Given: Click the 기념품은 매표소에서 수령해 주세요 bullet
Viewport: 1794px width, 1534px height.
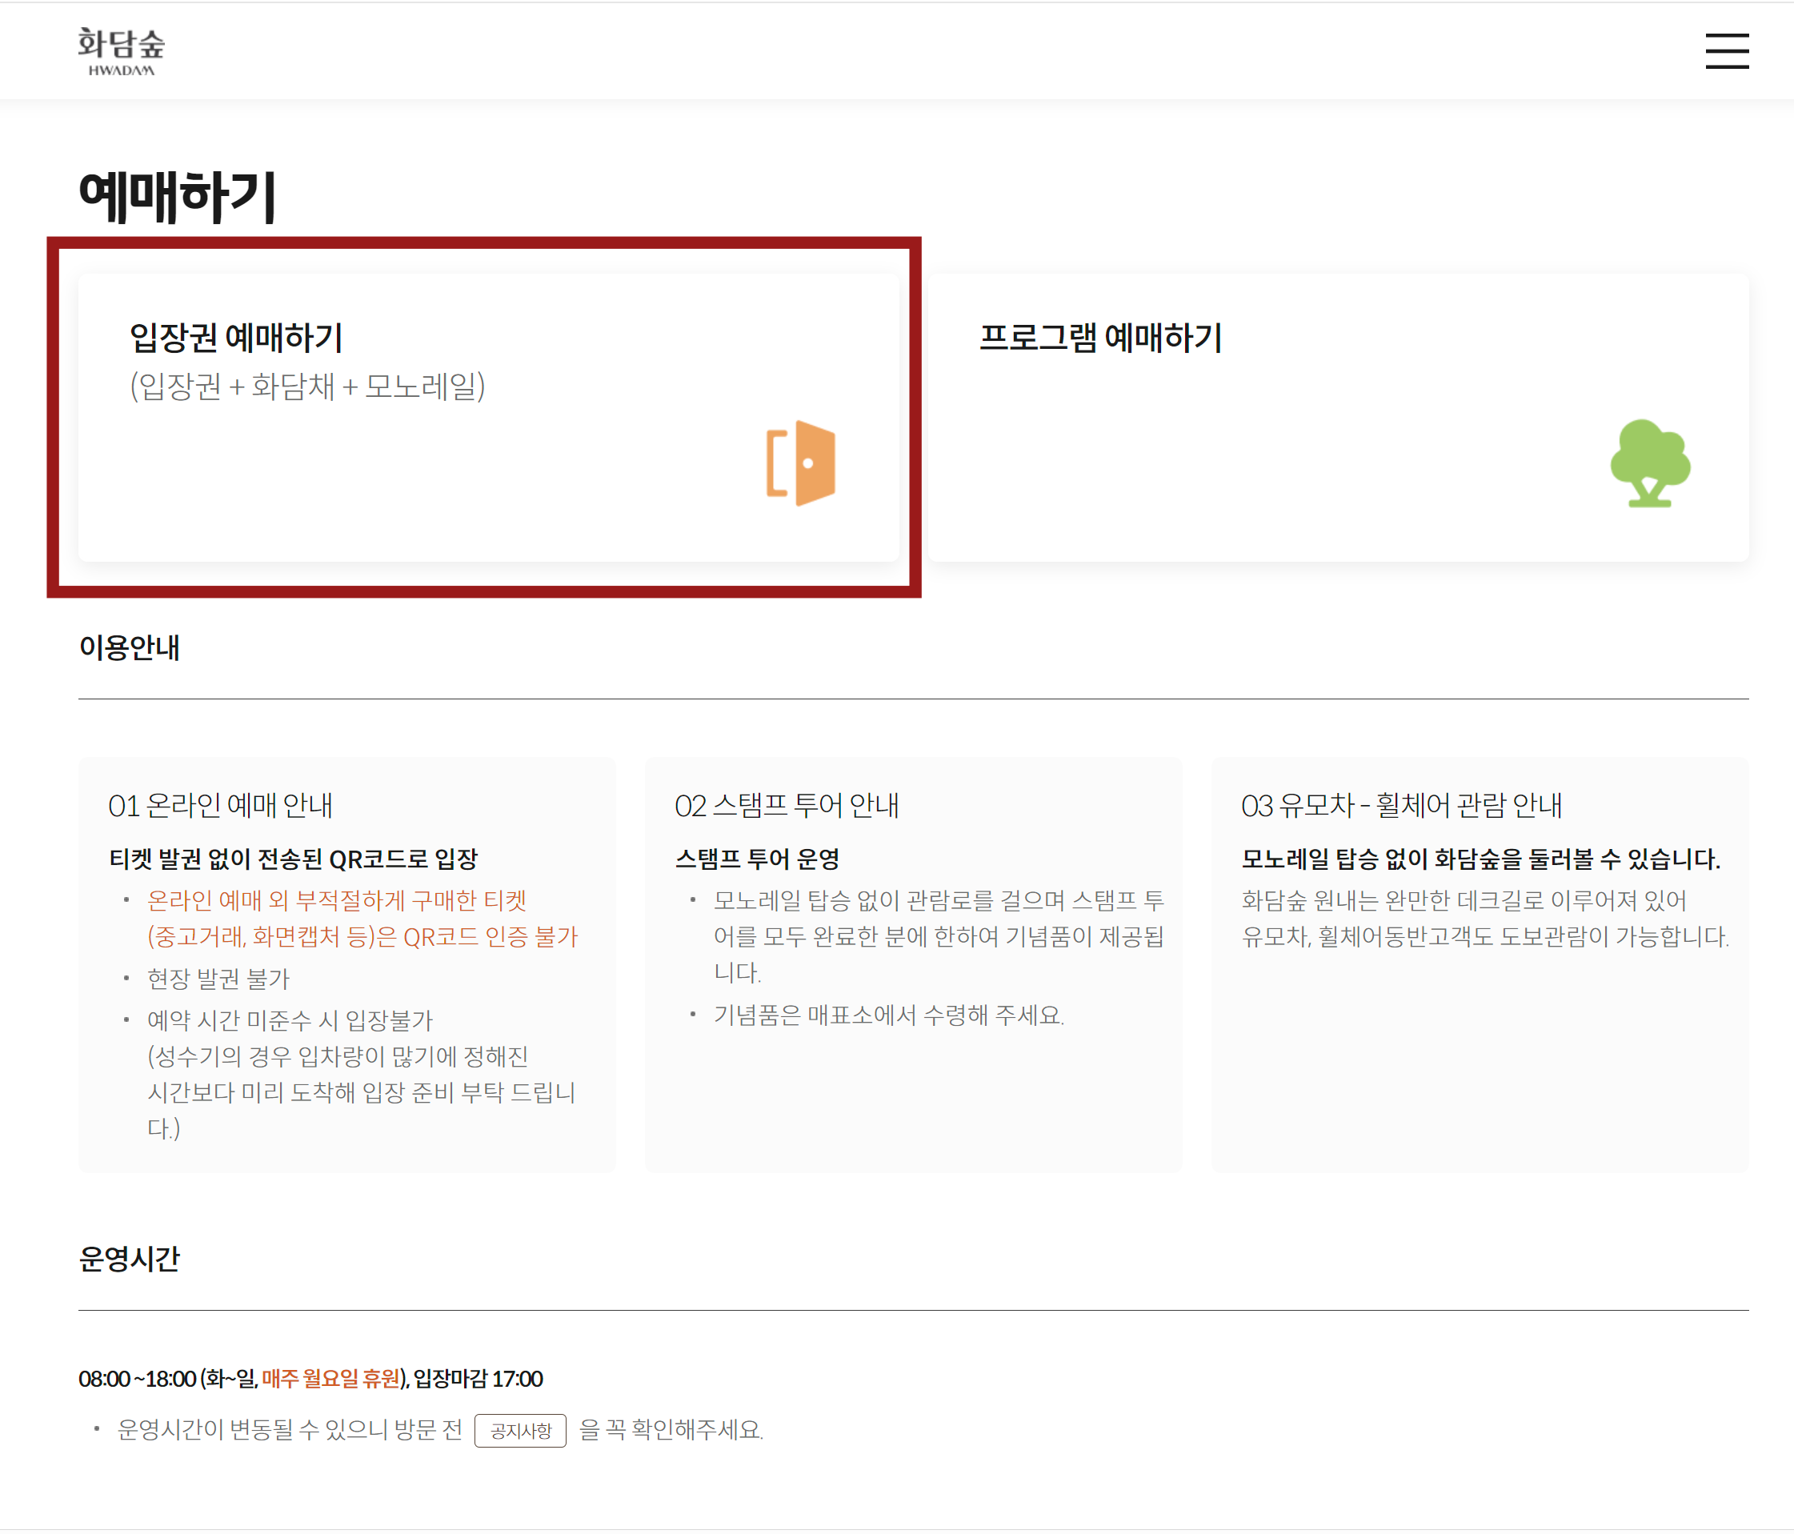Looking at the screenshot, I should pyautogui.click(x=888, y=1015).
